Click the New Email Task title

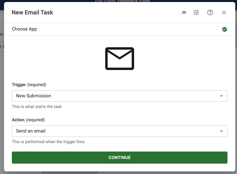pyautogui.click(x=32, y=12)
